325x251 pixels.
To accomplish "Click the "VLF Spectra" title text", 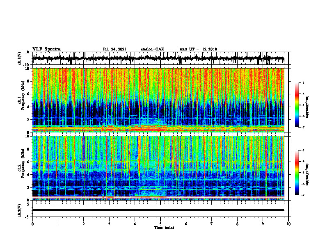I will [x=46, y=49].
